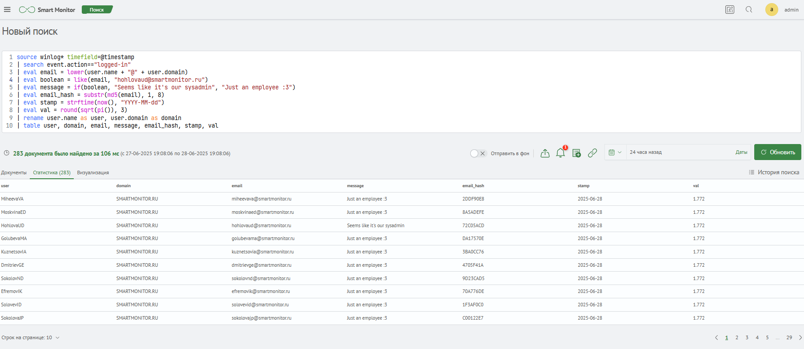Screen dimensions: 804x349
Task: Click user cell SokolovaJP
Action: [x=12, y=318]
